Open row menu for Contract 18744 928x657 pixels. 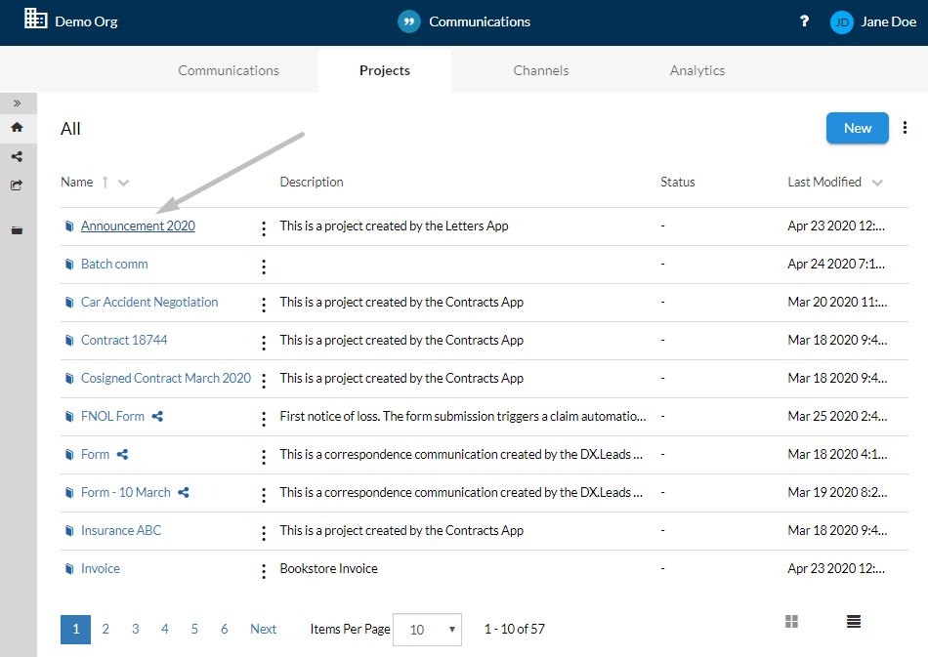264,343
